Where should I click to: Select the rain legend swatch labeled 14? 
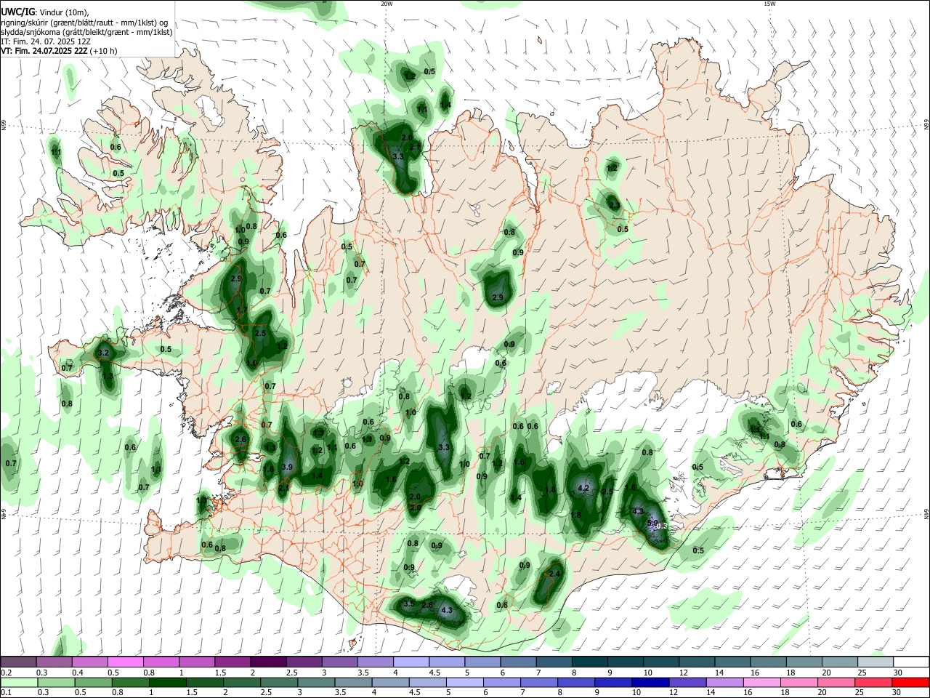pos(724,682)
